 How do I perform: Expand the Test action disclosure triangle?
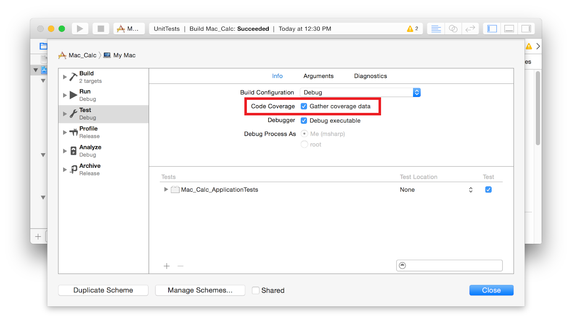[65, 114]
